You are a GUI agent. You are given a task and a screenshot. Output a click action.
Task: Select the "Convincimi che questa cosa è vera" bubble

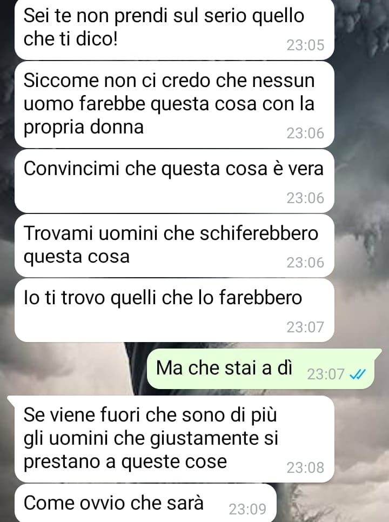[175, 181]
